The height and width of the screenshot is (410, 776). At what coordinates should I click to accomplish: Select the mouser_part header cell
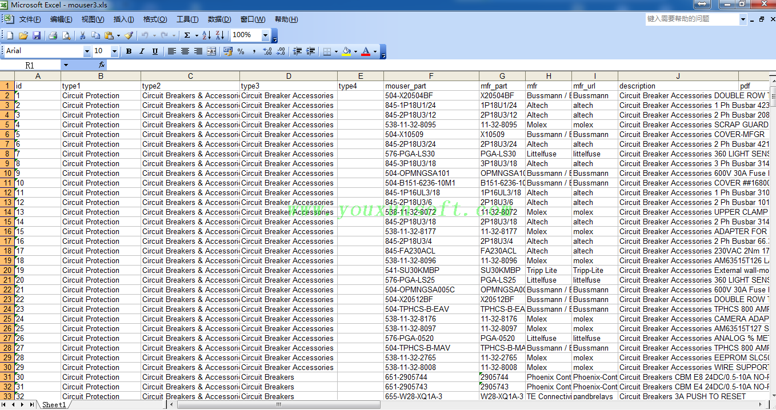[431, 86]
